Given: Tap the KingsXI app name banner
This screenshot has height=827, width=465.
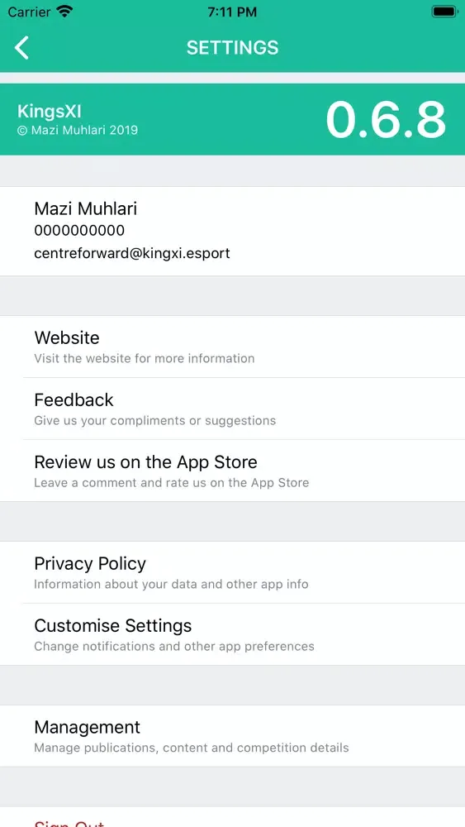Looking at the screenshot, I should (x=50, y=112).
